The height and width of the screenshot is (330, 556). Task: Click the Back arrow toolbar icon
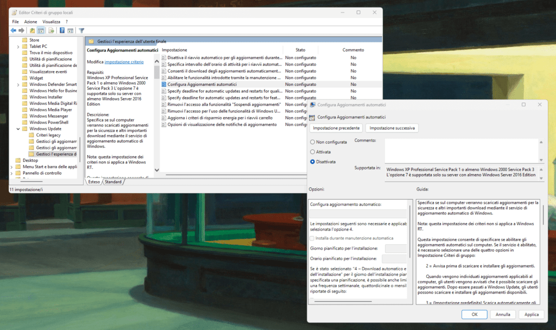point(13,30)
